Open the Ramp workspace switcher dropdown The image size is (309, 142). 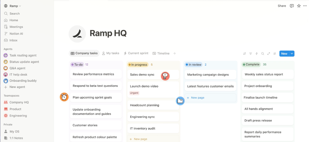13,6
